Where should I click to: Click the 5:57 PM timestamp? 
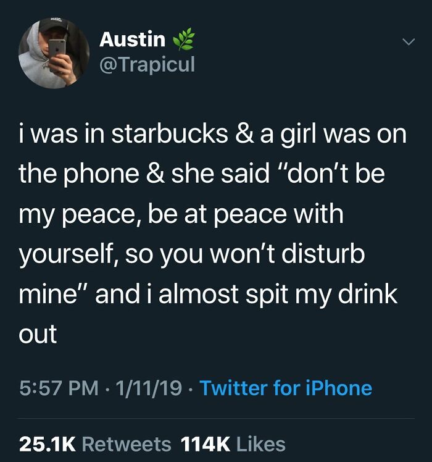tap(59, 388)
